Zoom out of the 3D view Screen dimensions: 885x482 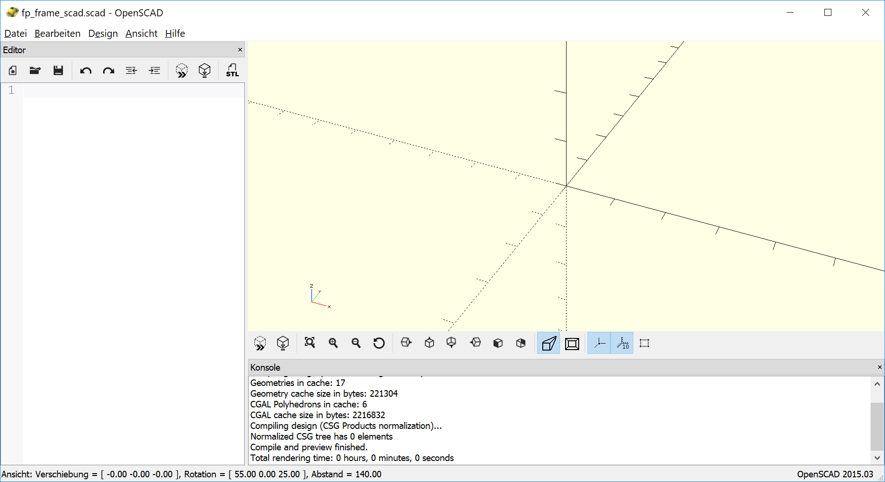356,343
